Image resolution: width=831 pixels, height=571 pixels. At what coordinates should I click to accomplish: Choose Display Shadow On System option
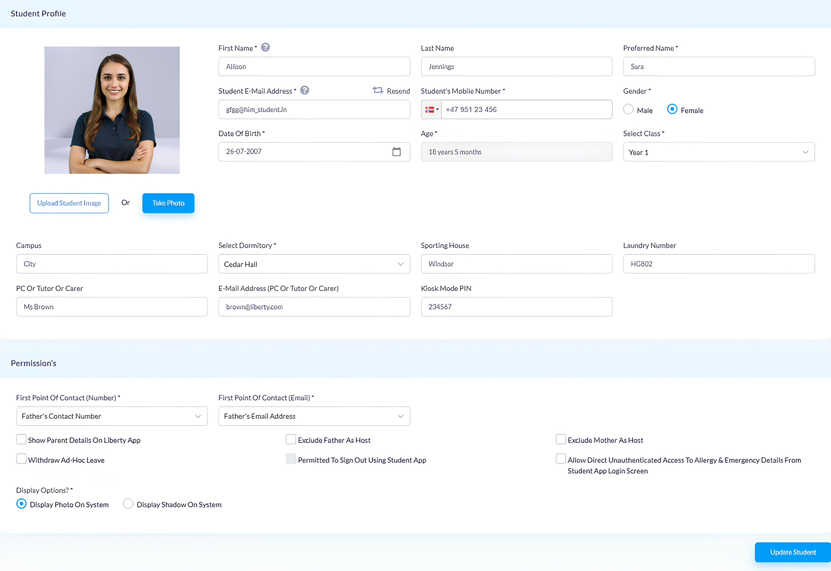coord(128,504)
